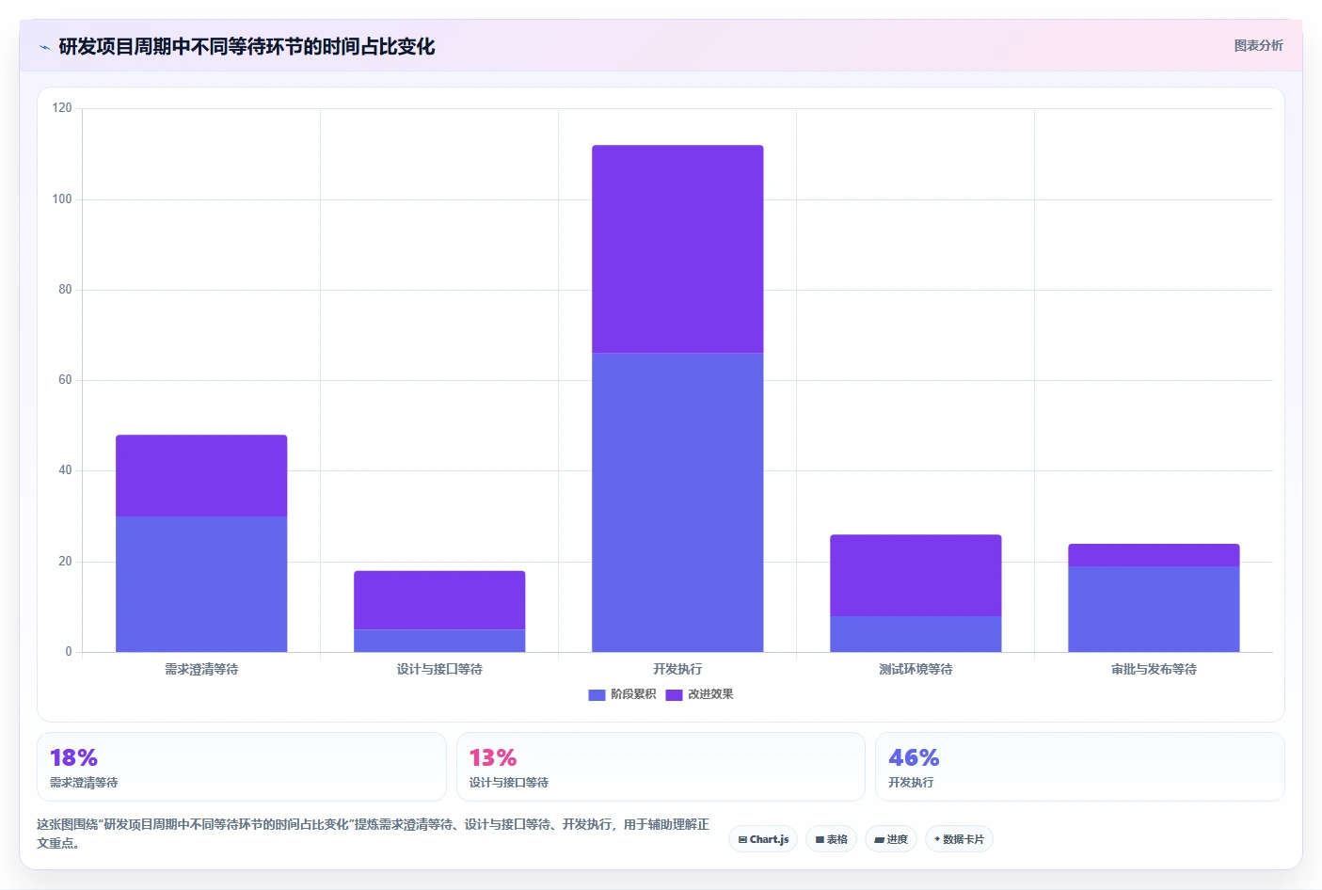
Task: Toggle the 改进效果 legend swatch
Action: [x=674, y=695]
